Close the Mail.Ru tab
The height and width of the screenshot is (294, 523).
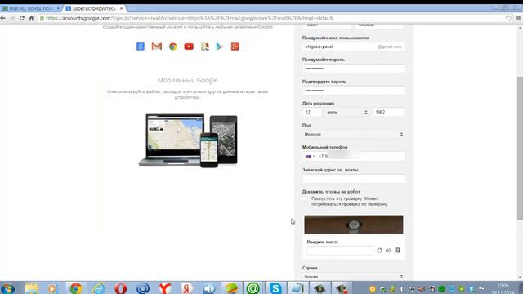pos(58,8)
